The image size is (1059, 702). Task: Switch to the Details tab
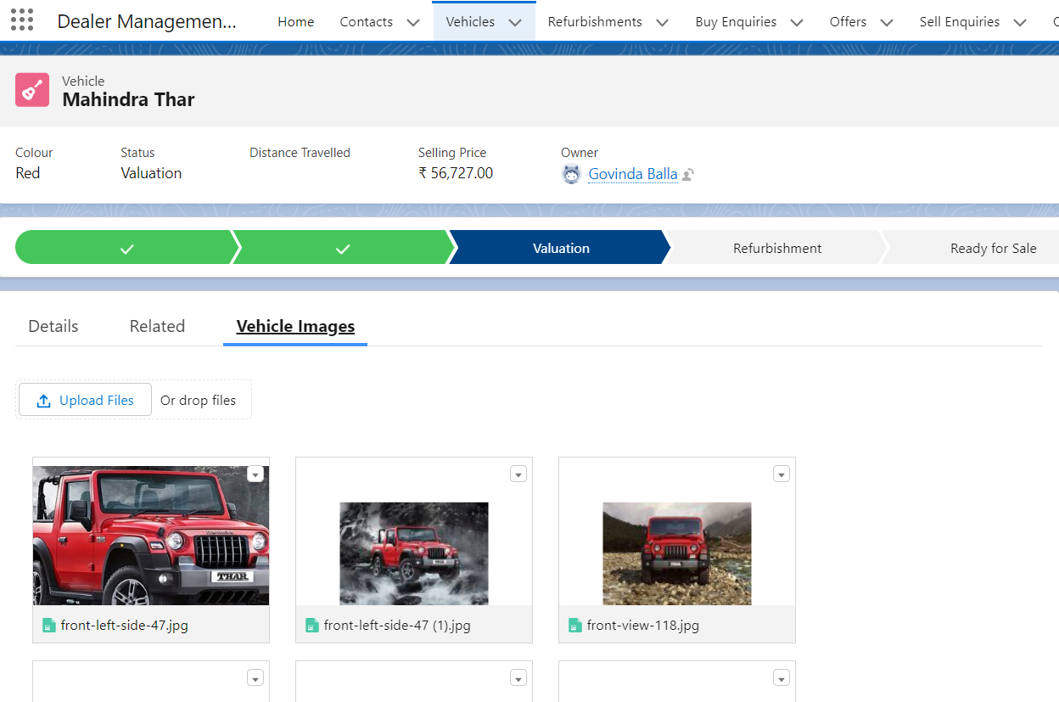click(x=53, y=326)
